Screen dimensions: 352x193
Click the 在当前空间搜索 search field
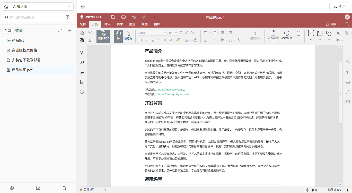[38, 18]
